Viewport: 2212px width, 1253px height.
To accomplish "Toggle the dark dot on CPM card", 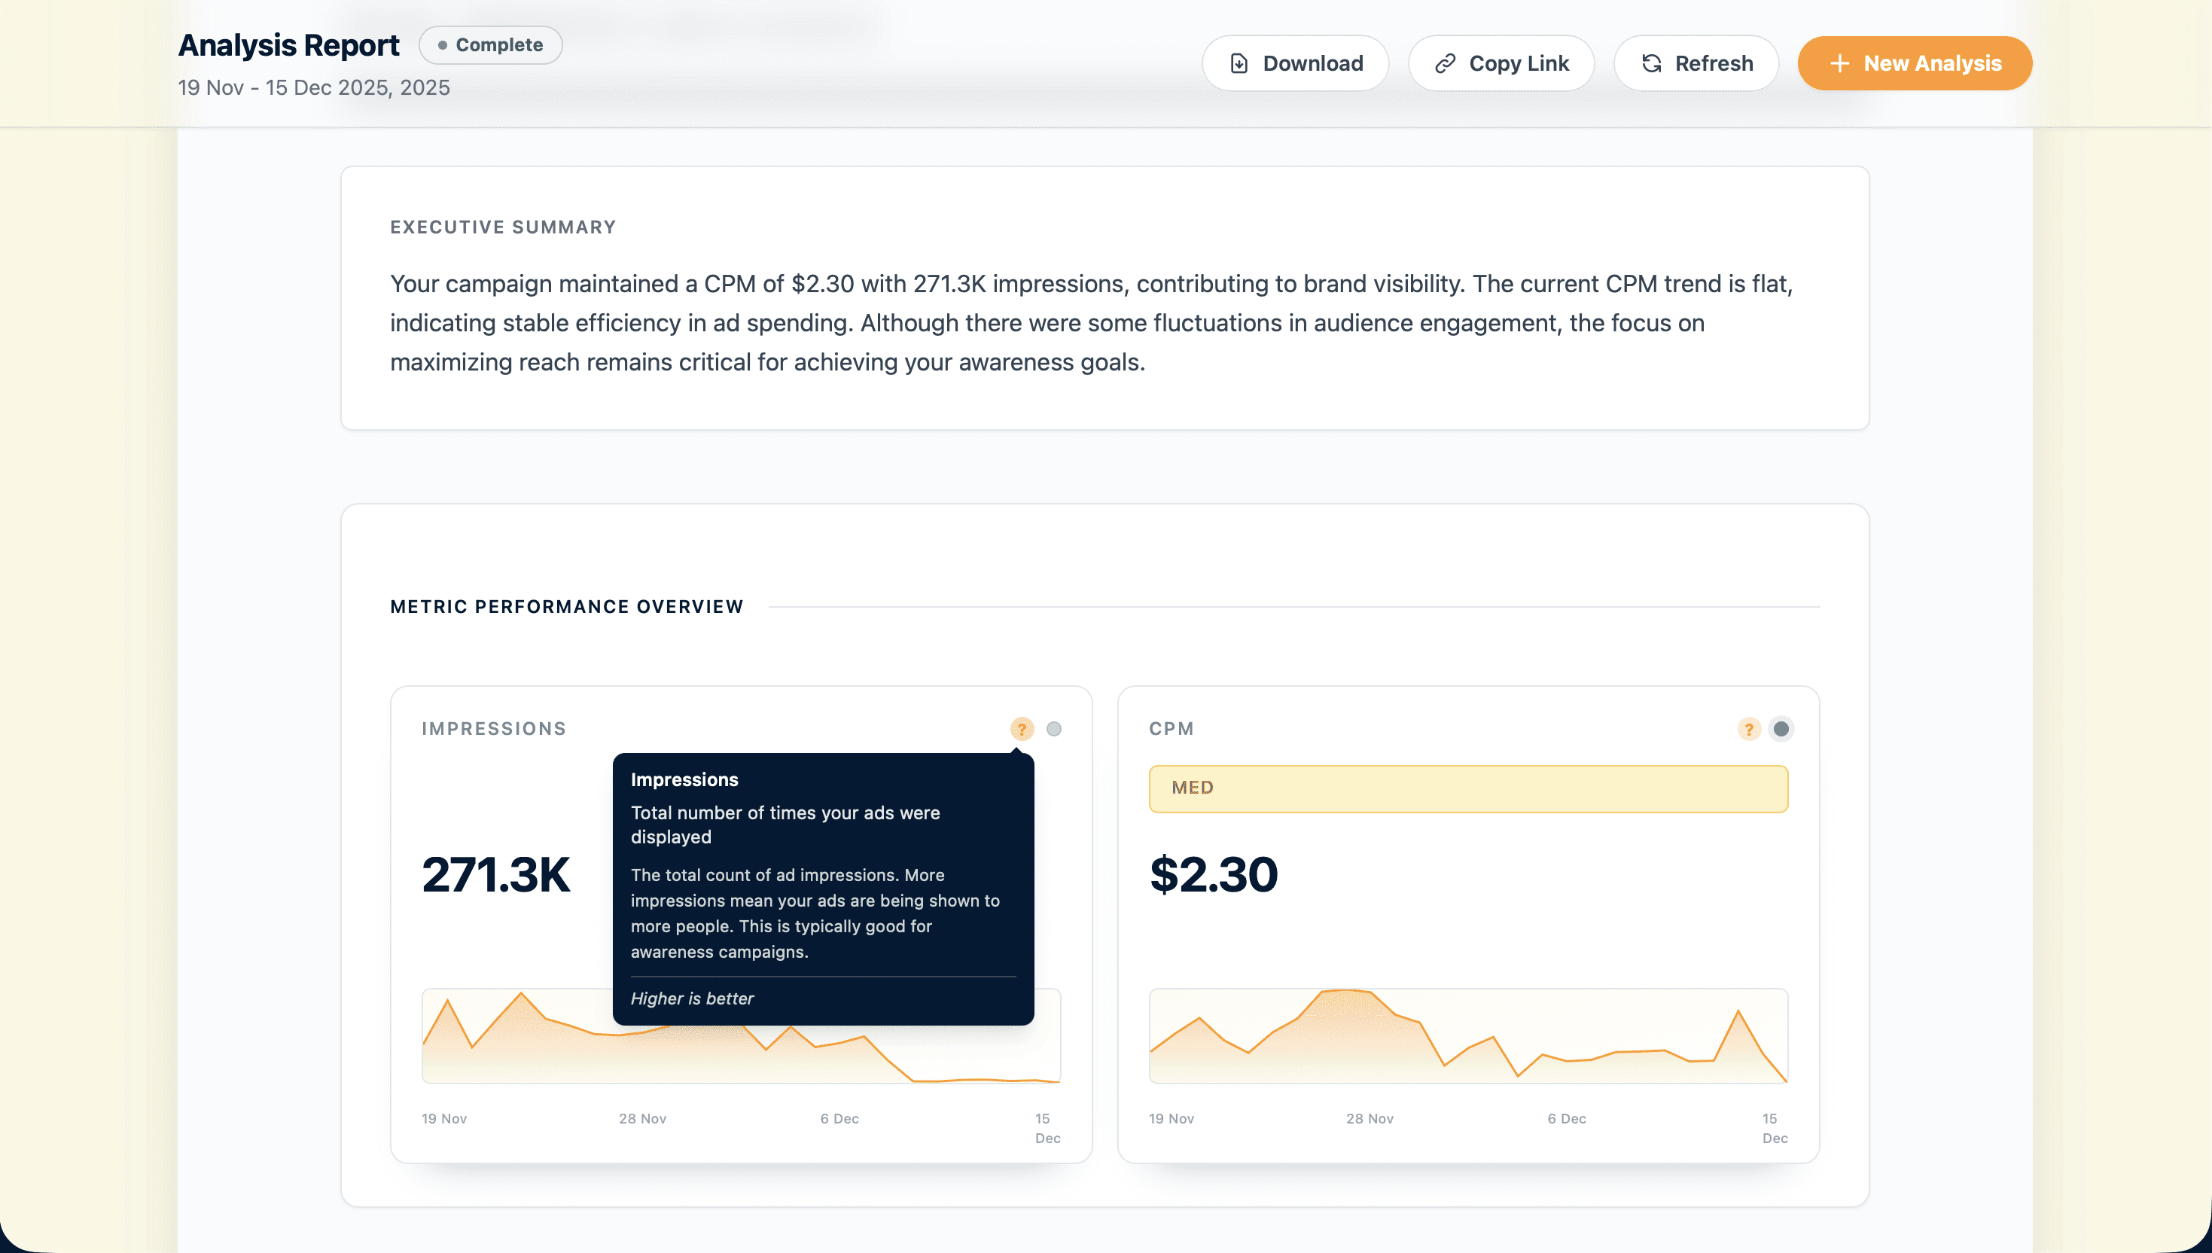I will (x=1781, y=729).
